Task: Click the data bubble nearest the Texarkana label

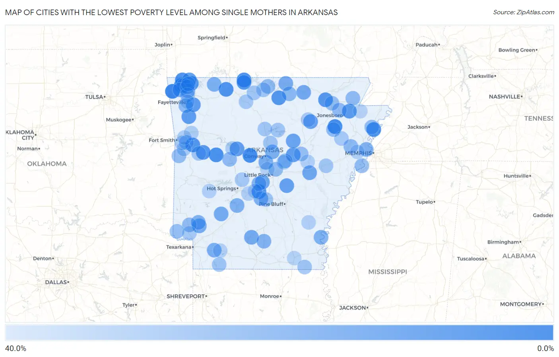Action: 189,233
